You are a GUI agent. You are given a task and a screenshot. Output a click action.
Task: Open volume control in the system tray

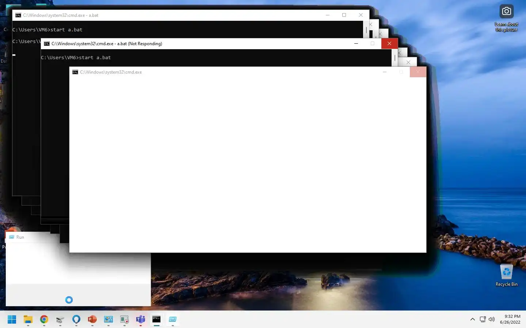click(492, 319)
